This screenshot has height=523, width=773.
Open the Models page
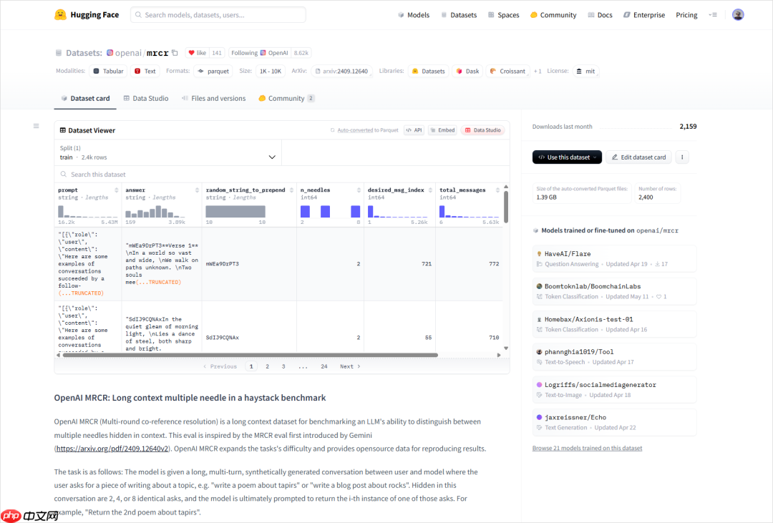pos(414,15)
